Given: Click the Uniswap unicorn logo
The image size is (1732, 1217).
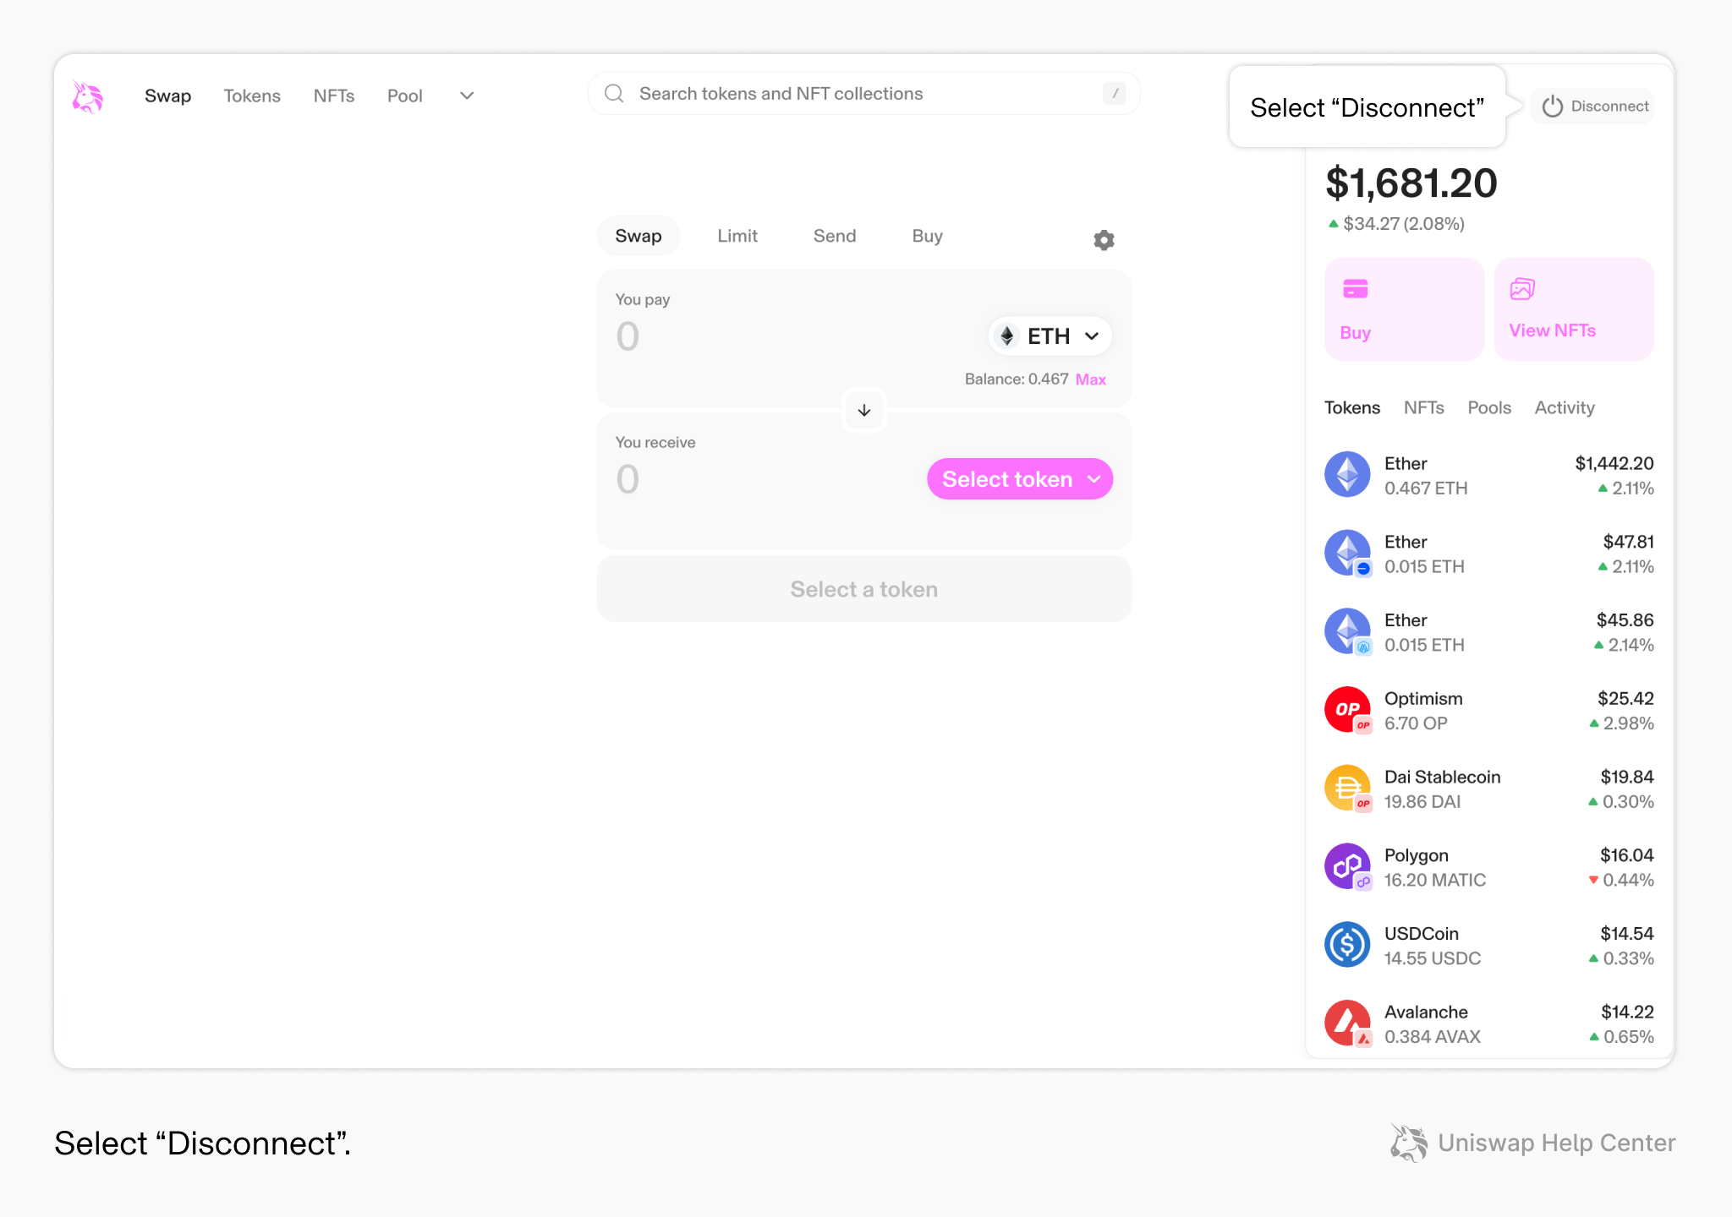Looking at the screenshot, I should click(87, 96).
